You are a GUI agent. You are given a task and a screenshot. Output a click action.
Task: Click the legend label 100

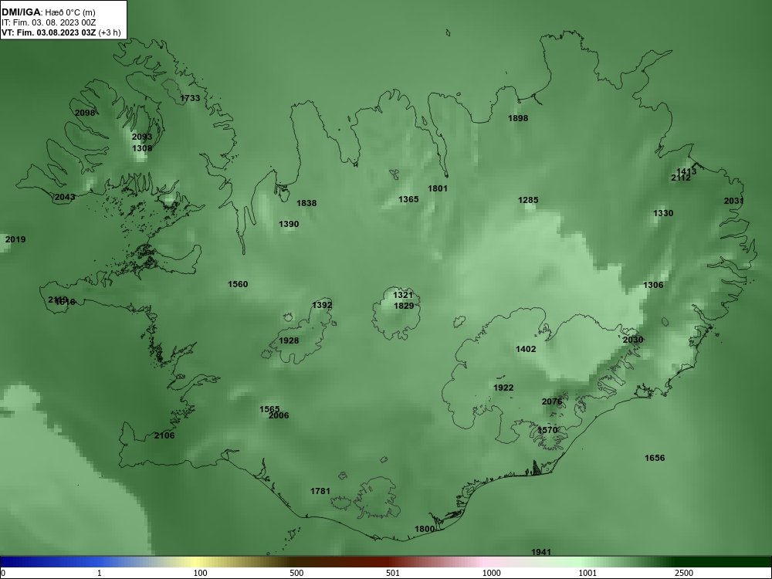point(200,573)
